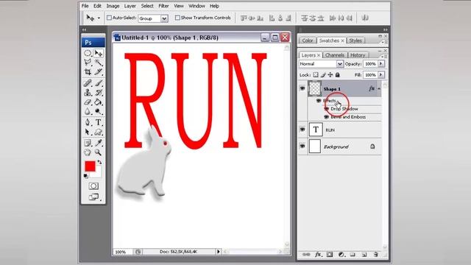Image resolution: width=471 pixels, height=265 pixels.
Task: Click the delete layer trash icon
Action: point(375,255)
